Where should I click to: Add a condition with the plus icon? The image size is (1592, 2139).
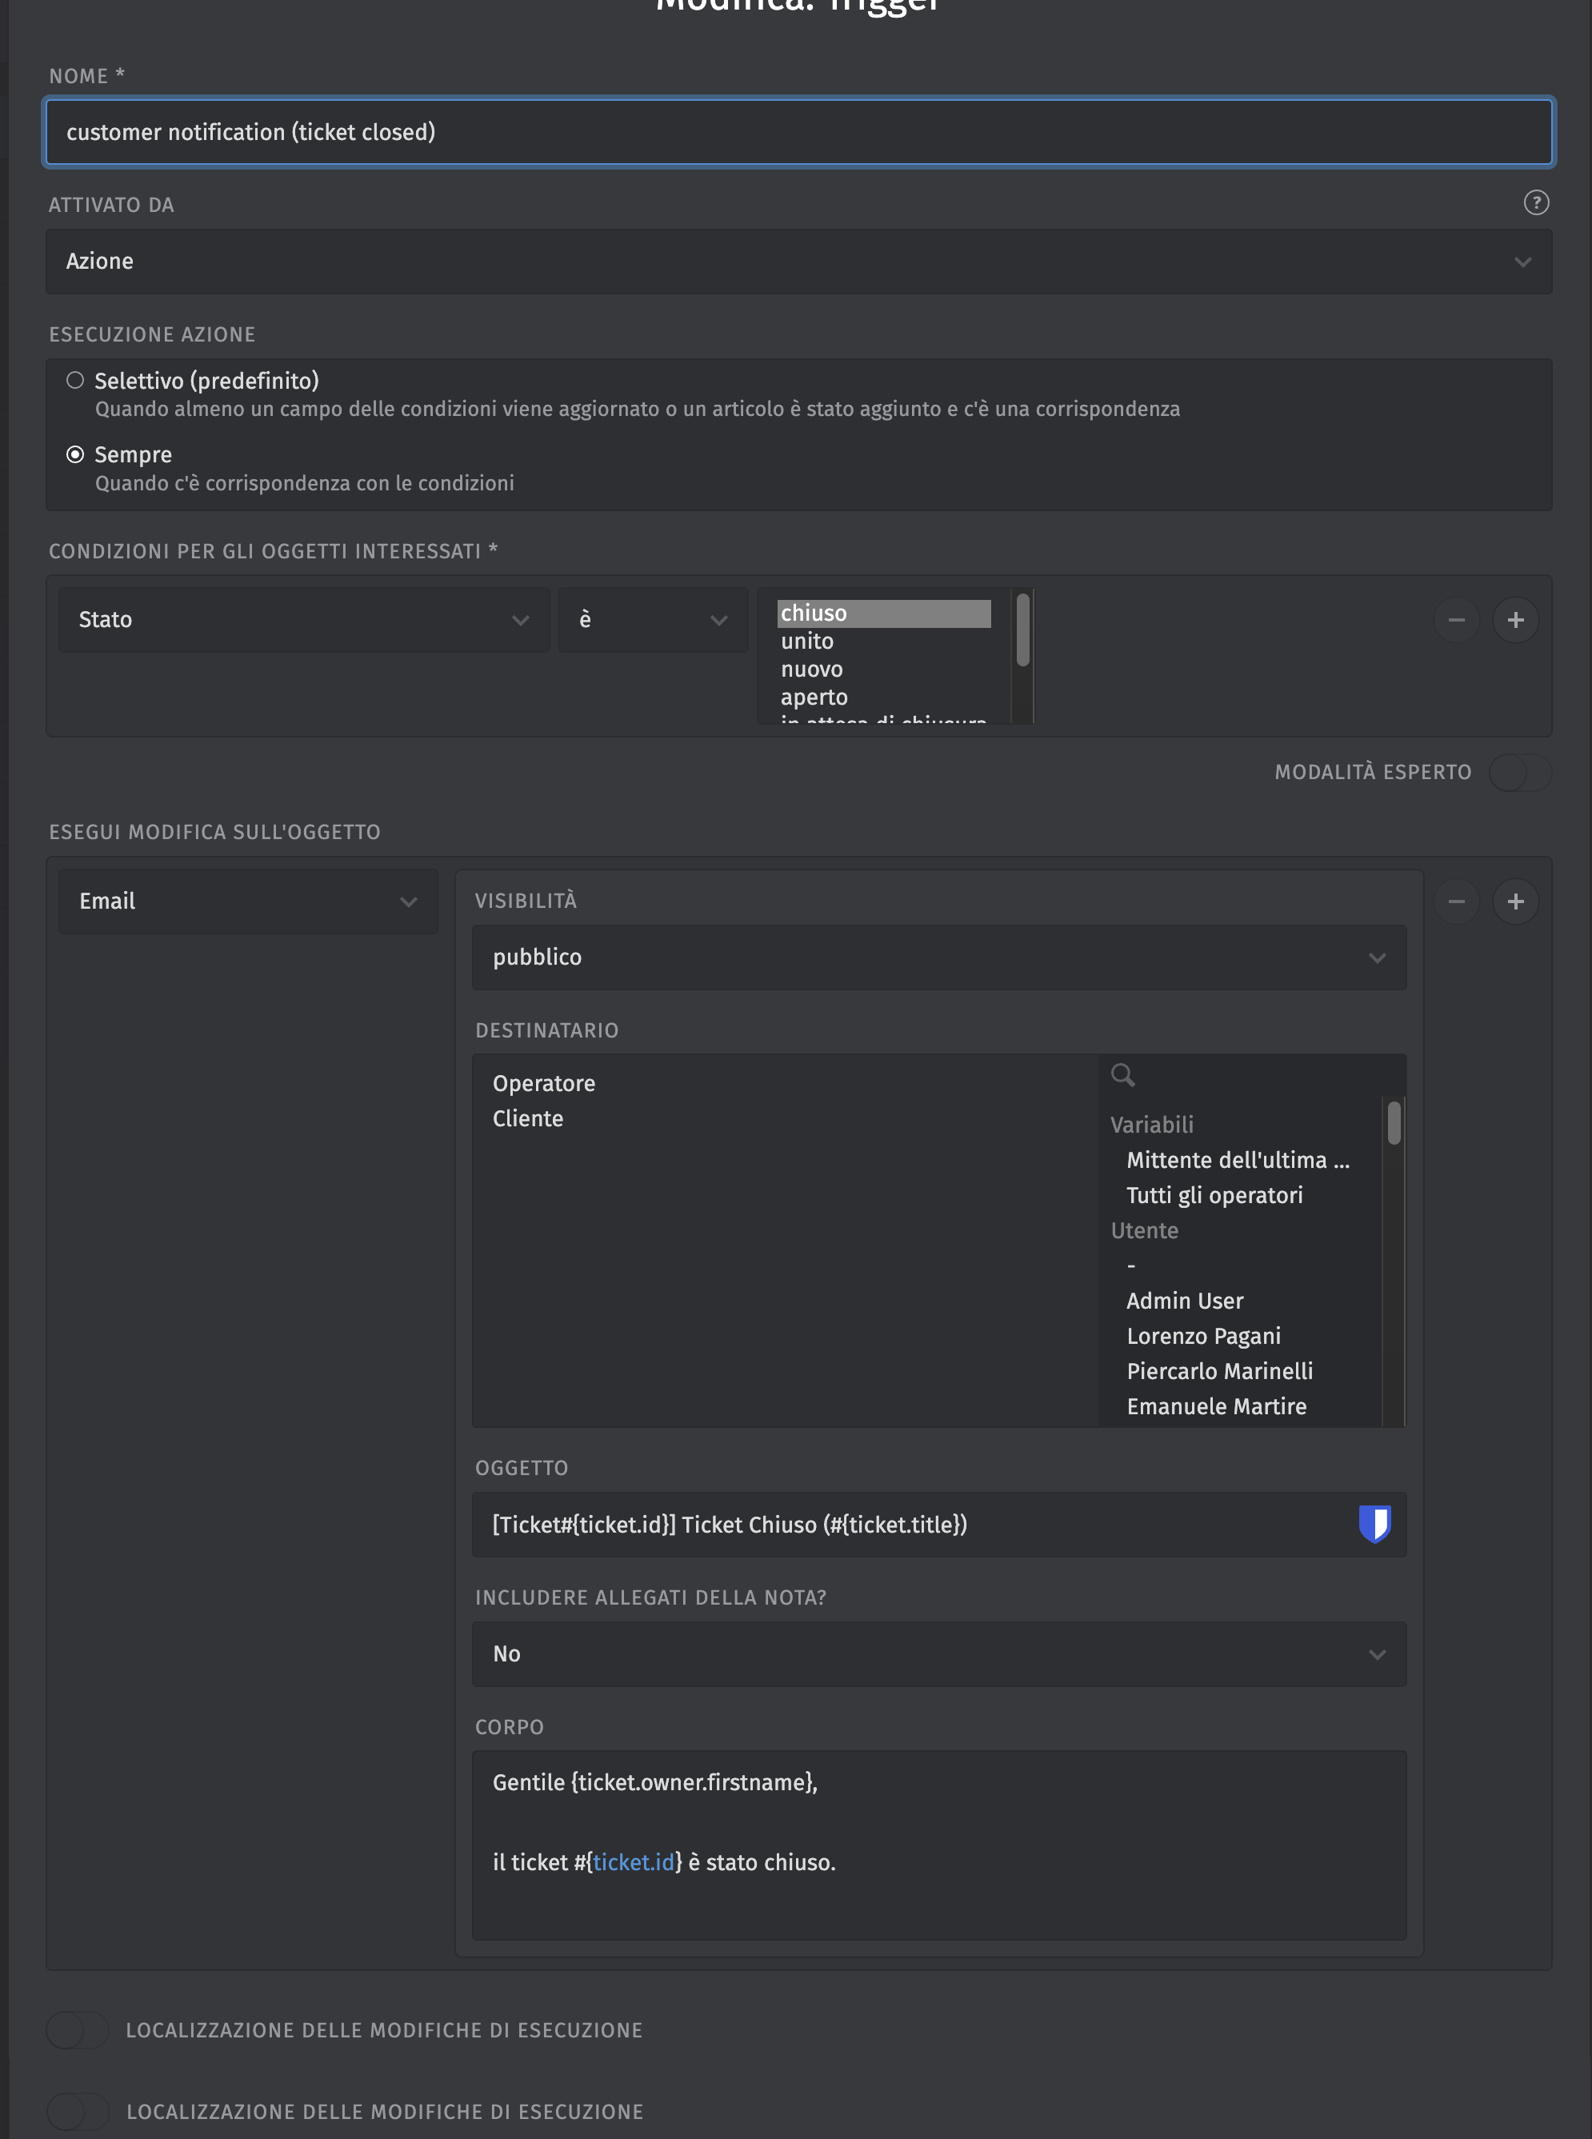coord(1515,619)
